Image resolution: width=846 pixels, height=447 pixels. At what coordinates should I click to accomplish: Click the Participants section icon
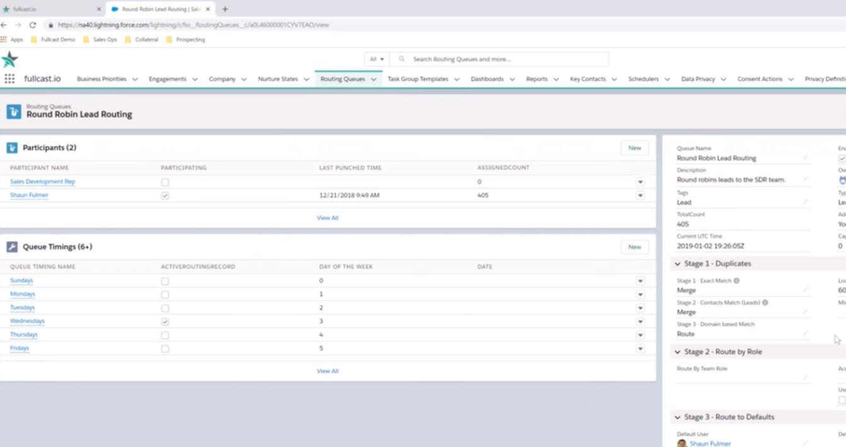[12, 148]
